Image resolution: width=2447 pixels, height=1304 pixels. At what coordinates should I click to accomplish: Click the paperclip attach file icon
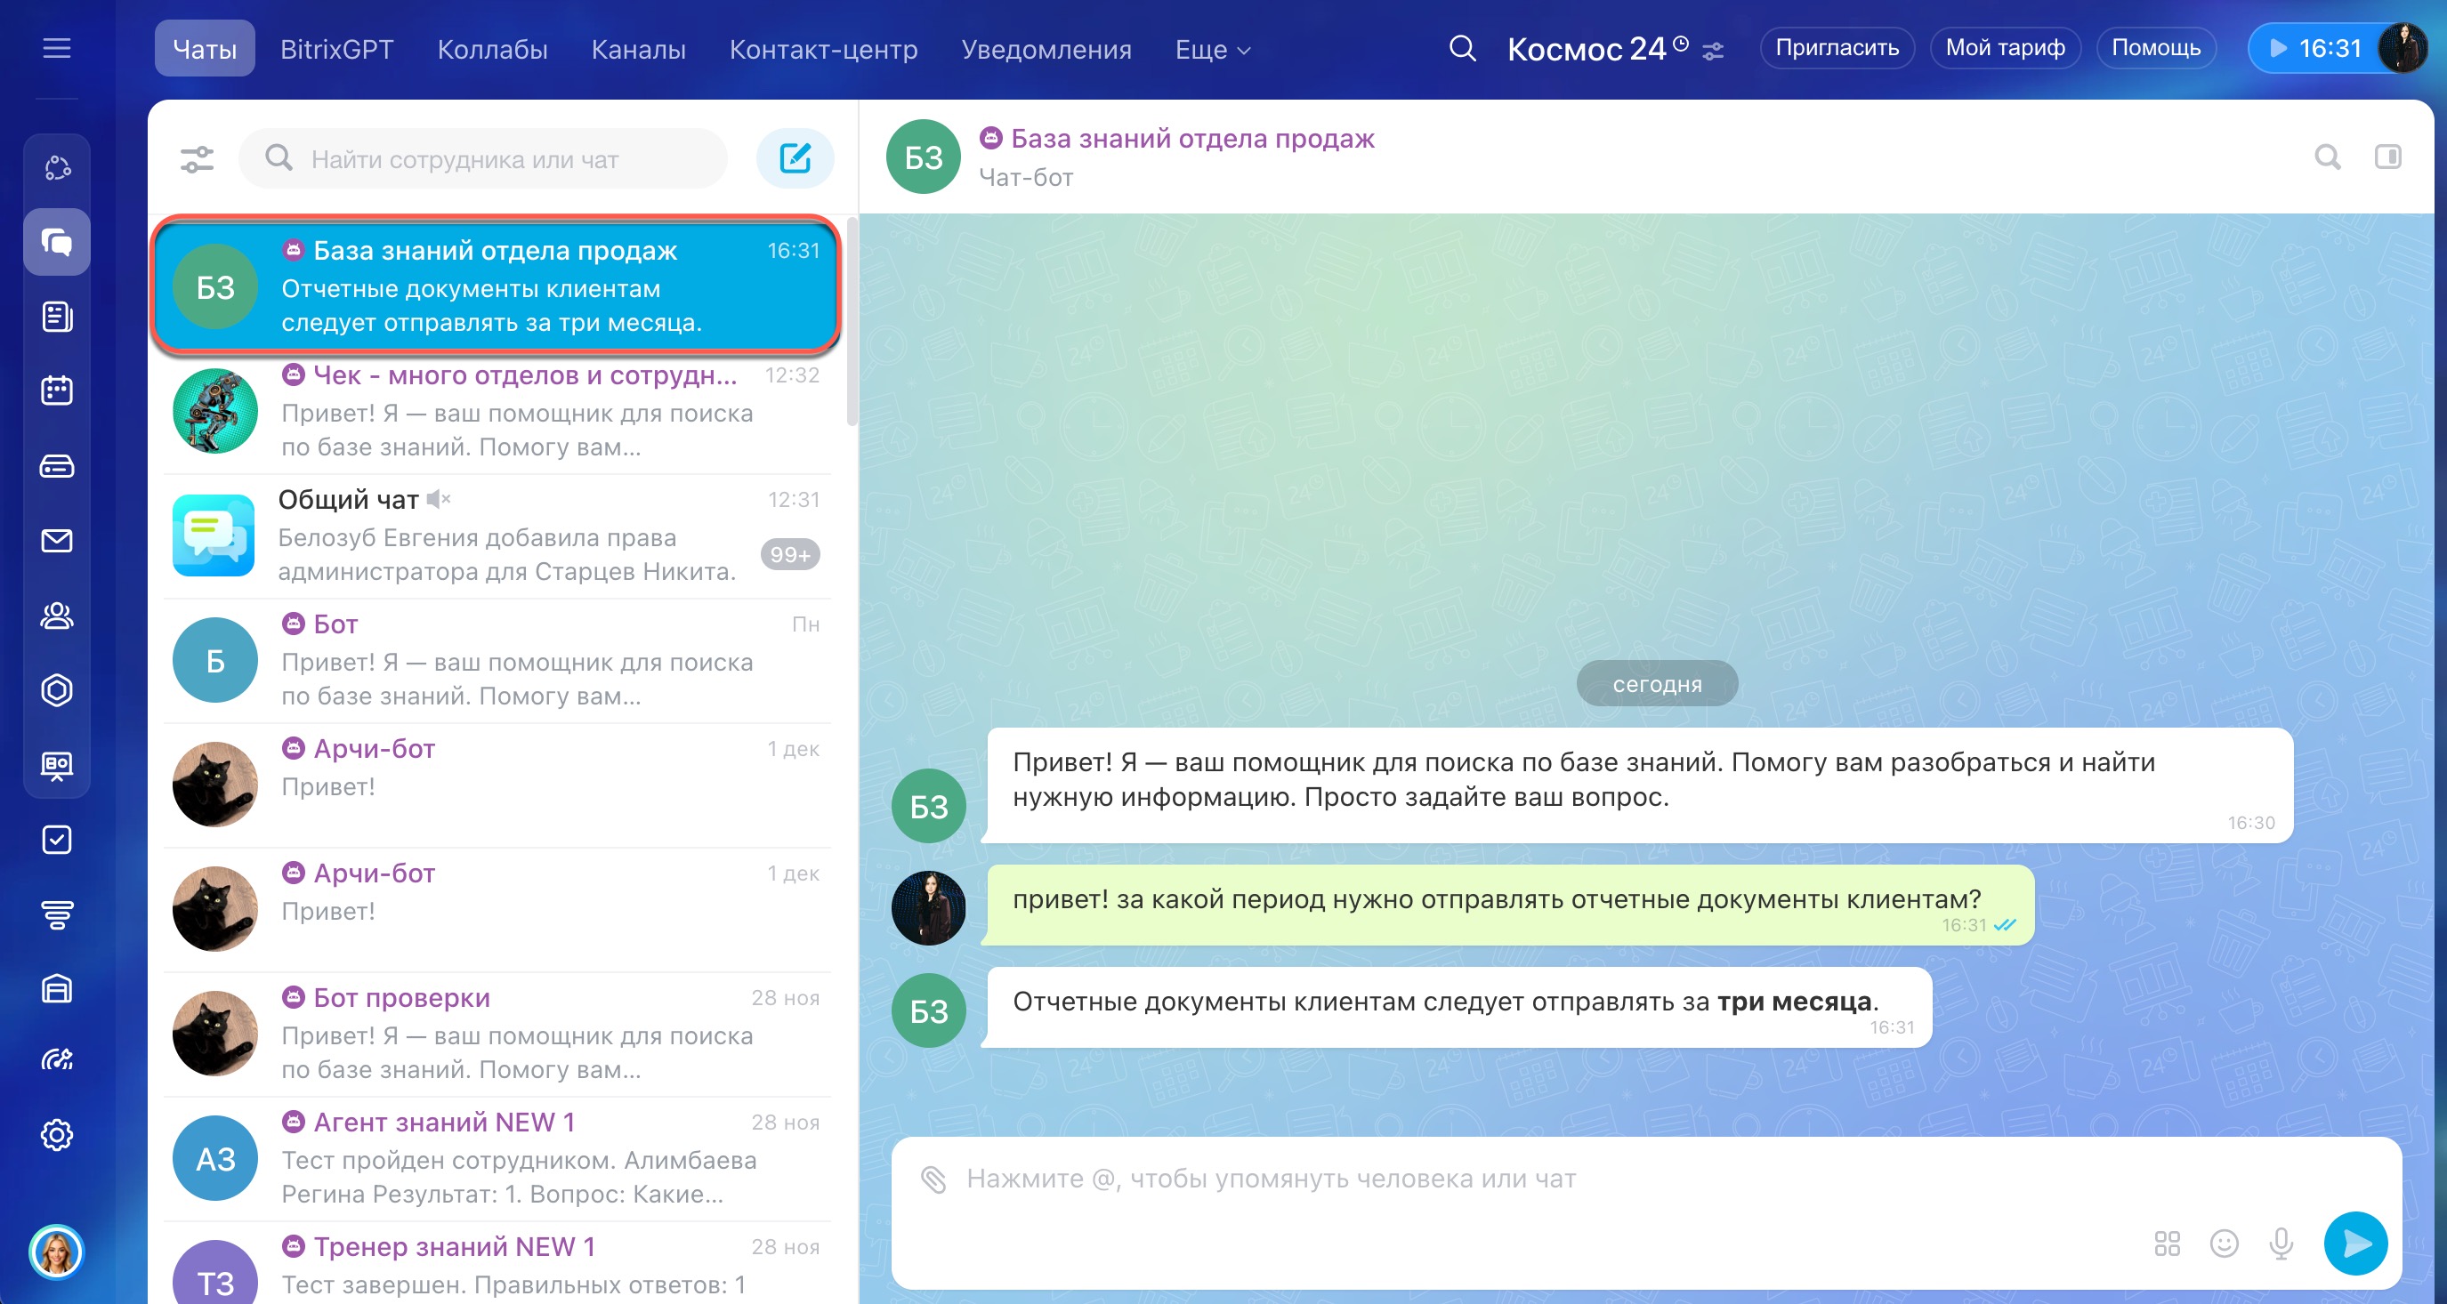(x=933, y=1179)
